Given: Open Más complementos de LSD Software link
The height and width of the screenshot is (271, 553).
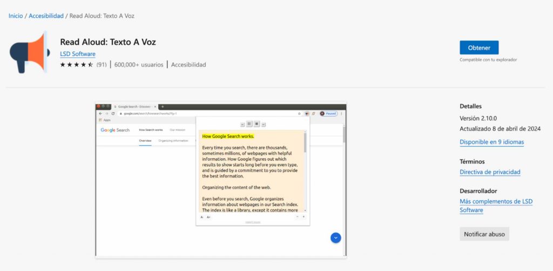Looking at the screenshot, I should [496, 206].
